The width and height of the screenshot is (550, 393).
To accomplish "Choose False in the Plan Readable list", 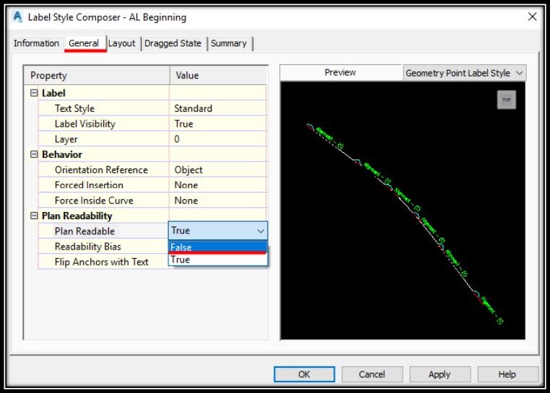I will point(218,247).
